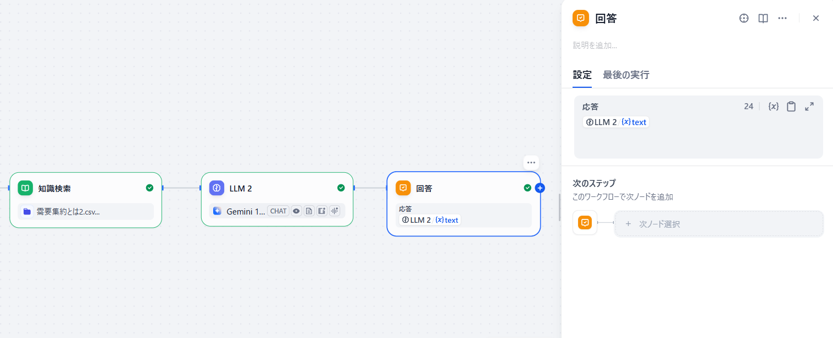Click the LLM 2 text variable in 応答 box
Screen dimensions: 833x338
pyautogui.click(x=616, y=122)
